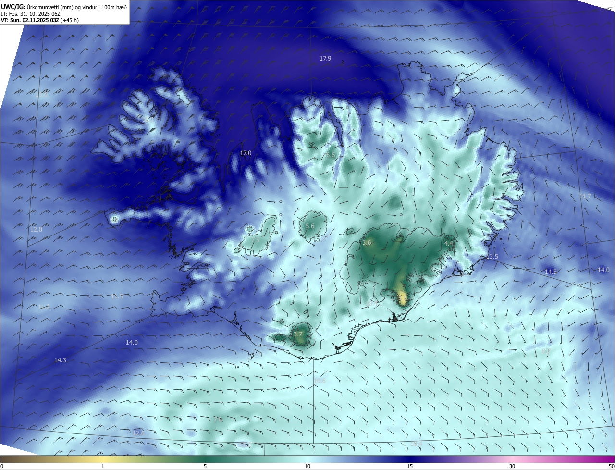
Task: Click the 11.7 value label on the map
Action: (585, 196)
